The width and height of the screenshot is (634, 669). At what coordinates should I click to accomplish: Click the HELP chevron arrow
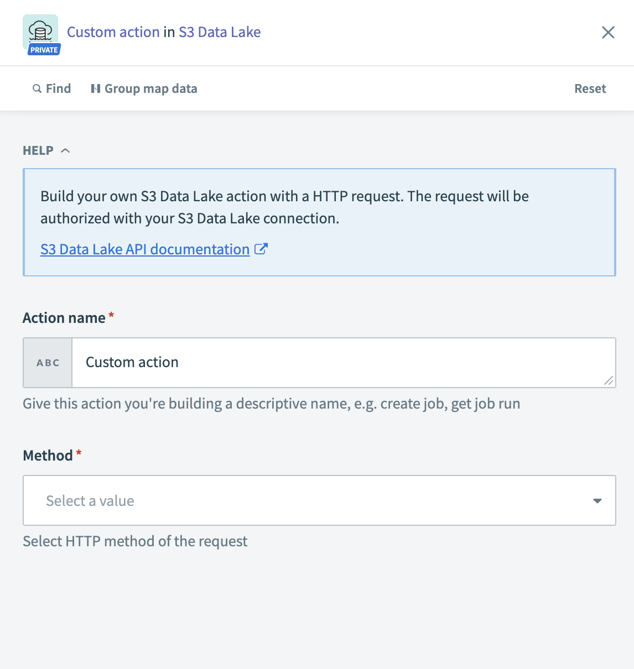tap(65, 150)
